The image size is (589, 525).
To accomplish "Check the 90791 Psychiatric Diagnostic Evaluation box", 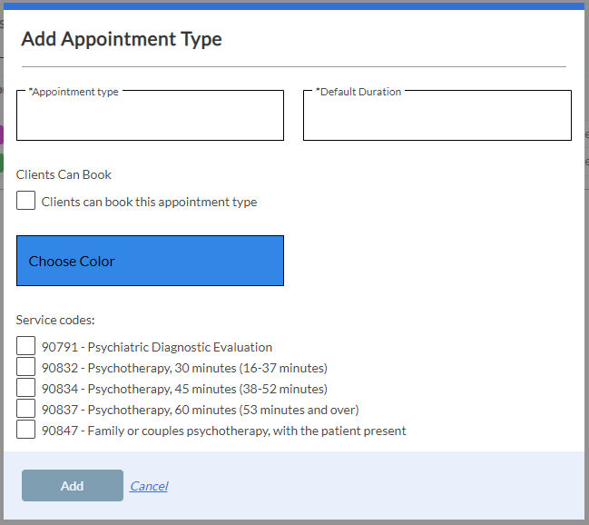I will coord(26,346).
